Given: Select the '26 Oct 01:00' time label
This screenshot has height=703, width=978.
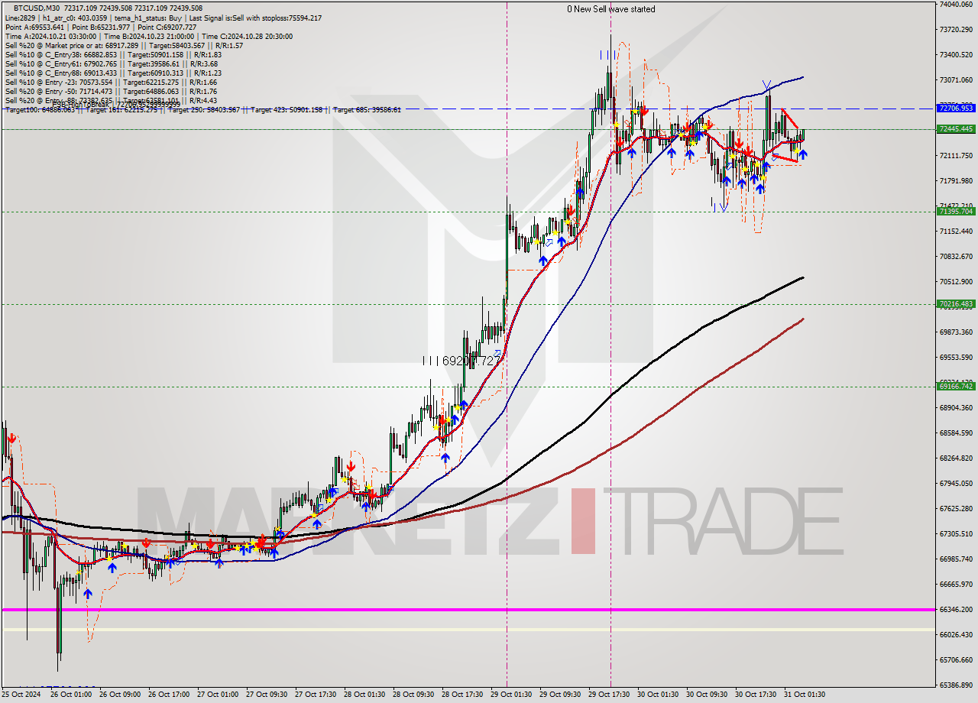Looking at the screenshot, I should (70, 695).
